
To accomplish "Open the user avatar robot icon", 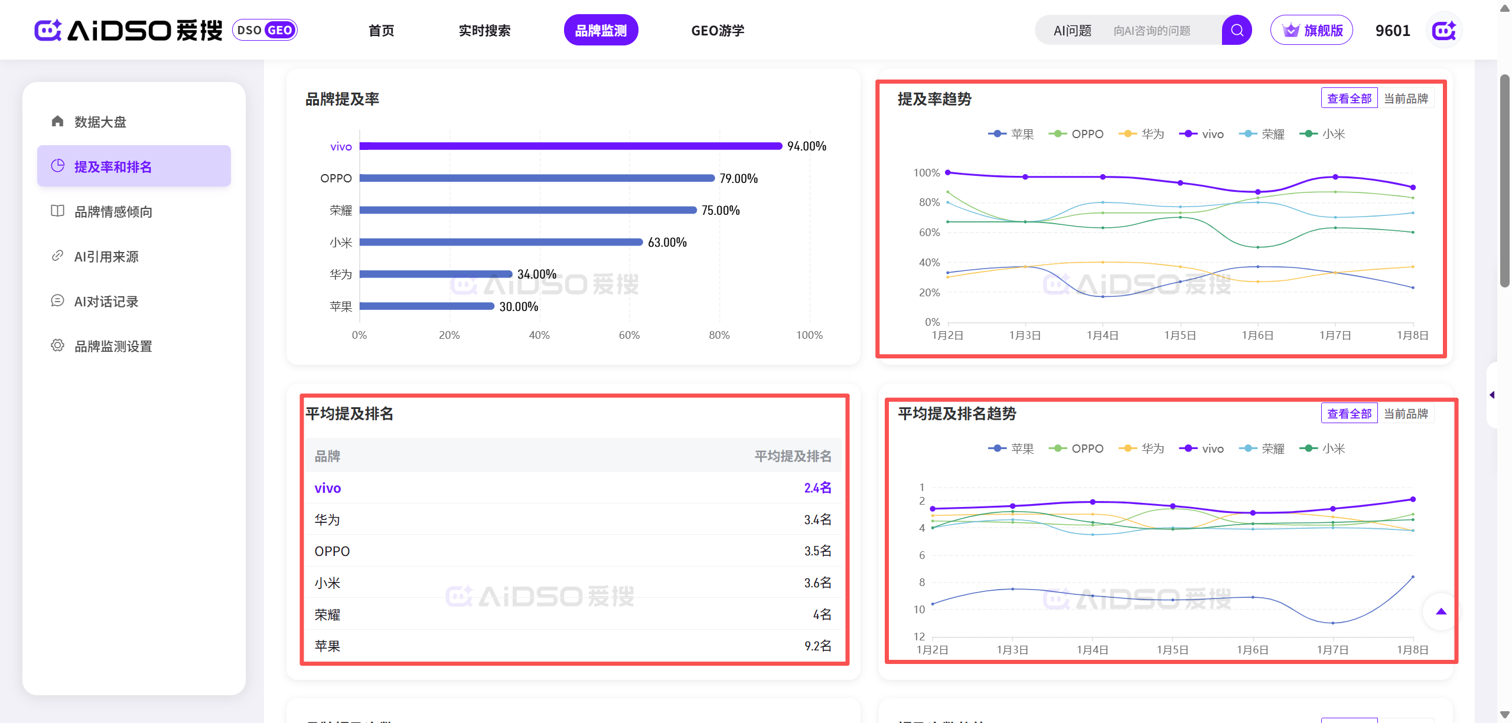I will (1444, 30).
